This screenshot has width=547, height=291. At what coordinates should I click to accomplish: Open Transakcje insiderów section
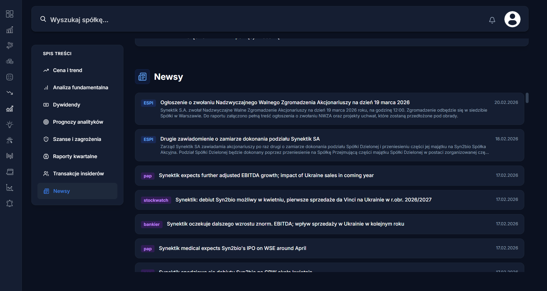[78, 174]
